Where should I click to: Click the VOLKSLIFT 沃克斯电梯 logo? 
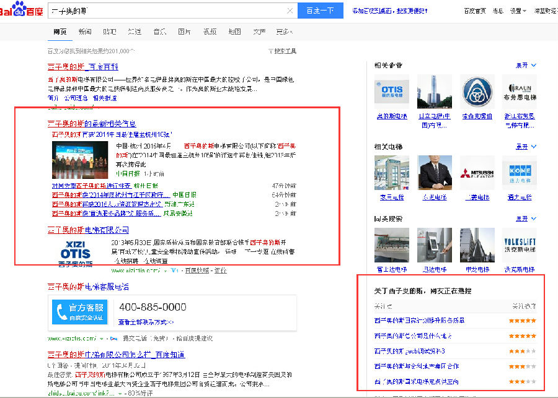point(520,245)
